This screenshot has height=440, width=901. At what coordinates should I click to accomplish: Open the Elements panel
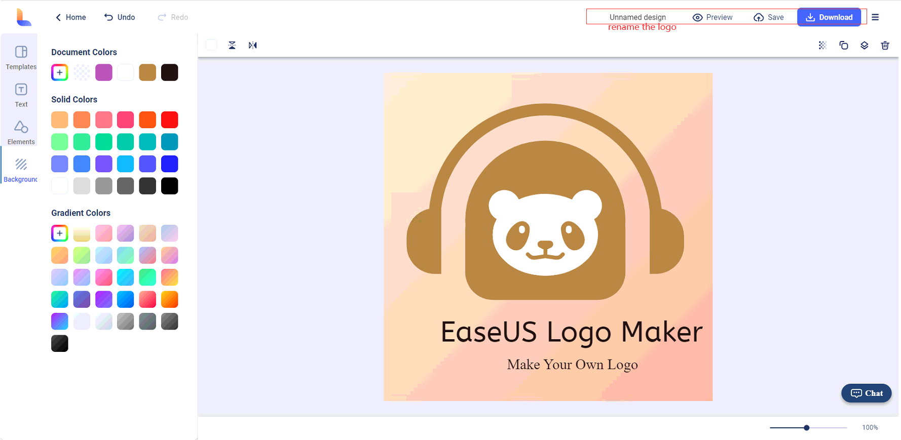pos(21,133)
